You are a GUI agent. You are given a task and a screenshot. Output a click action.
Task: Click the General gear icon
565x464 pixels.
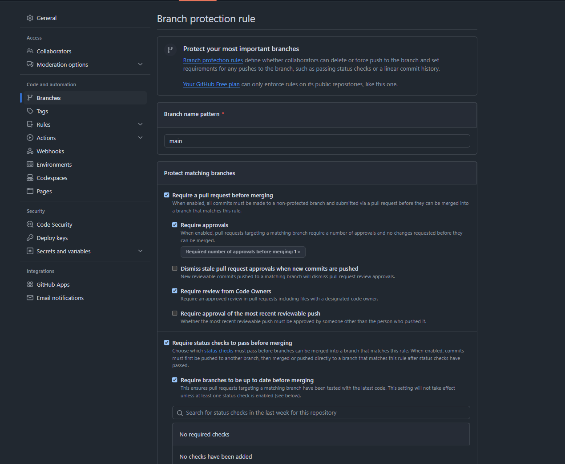coord(30,18)
